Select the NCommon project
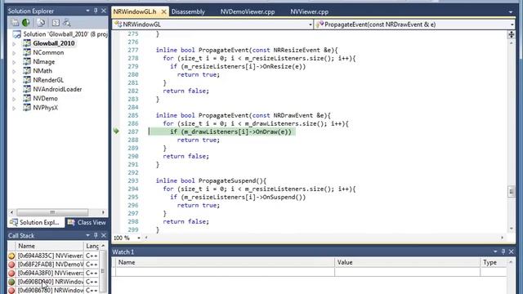This screenshot has width=523, height=294. (48, 52)
